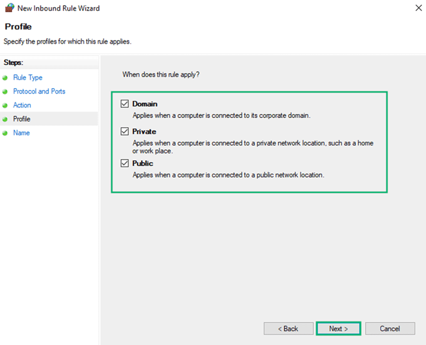Uncheck the Private profile checkbox
Screen dimensions: 426x345
coord(124,132)
